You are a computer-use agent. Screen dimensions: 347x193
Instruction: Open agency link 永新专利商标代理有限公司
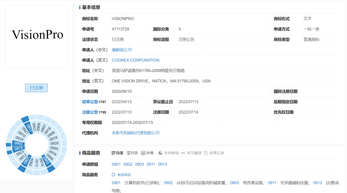[x=136, y=133]
